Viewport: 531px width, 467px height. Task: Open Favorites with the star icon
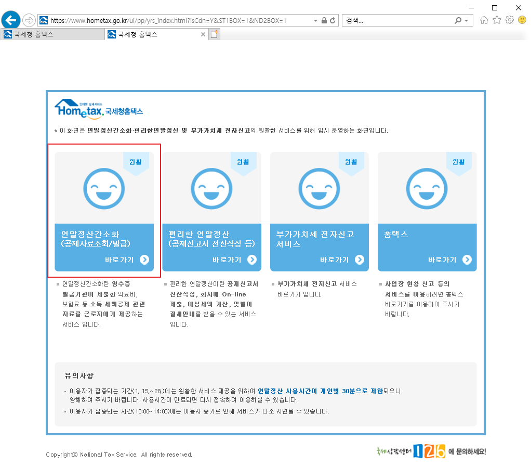click(497, 20)
